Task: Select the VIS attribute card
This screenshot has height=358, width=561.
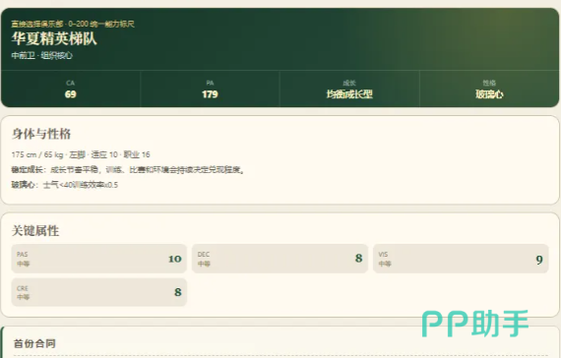Action: tap(461, 259)
